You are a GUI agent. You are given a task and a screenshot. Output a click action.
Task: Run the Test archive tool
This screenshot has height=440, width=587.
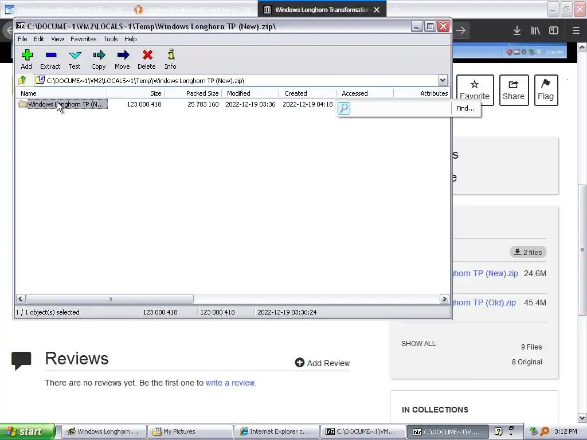(75, 55)
